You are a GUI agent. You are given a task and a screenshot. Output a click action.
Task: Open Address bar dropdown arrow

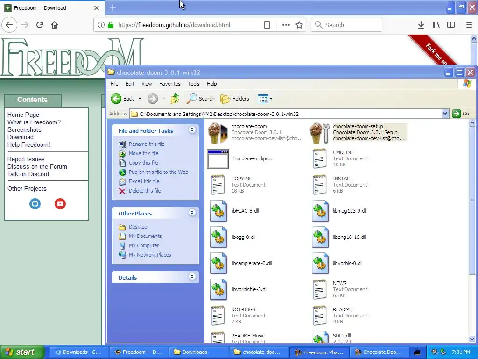click(445, 114)
